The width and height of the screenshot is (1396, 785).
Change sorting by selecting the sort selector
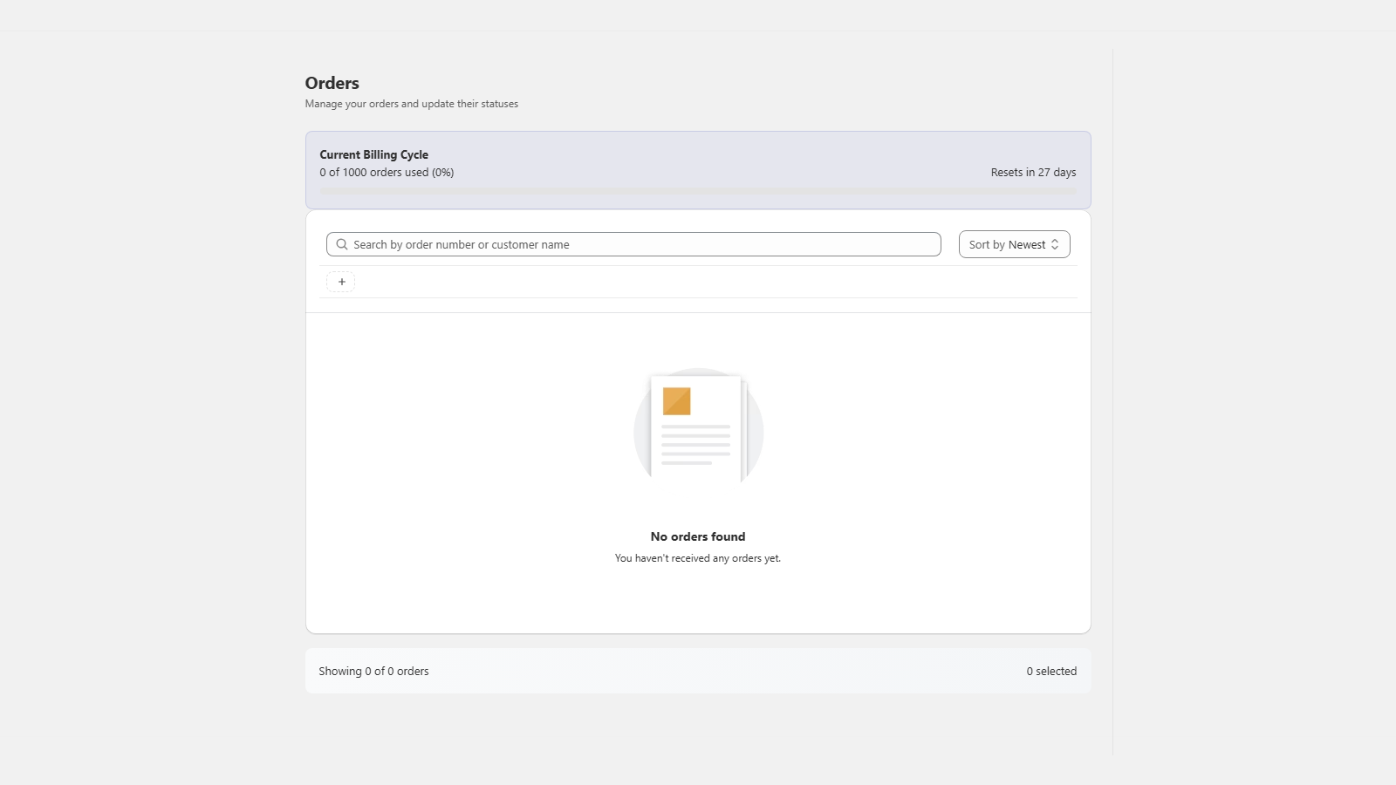[1014, 244]
